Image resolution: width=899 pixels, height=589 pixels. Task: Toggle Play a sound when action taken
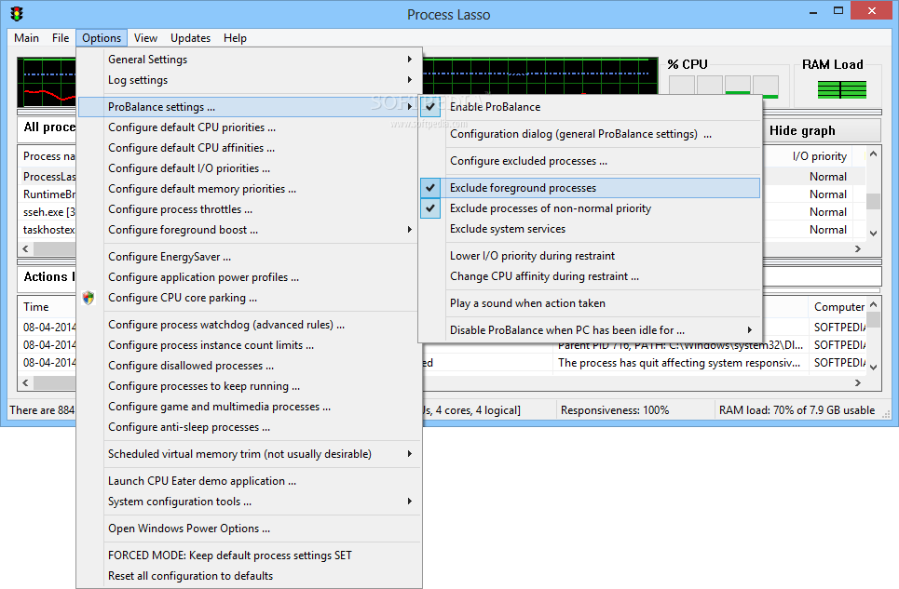coord(590,303)
